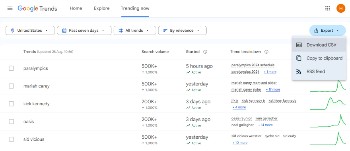
Task: Open 'liam gallagher' breakdown term
Action: [266, 118]
